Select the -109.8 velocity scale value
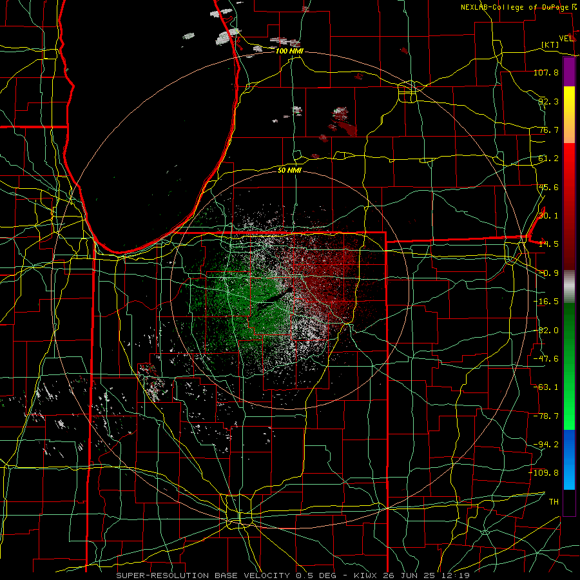The width and height of the screenshot is (580, 580). [x=543, y=473]
